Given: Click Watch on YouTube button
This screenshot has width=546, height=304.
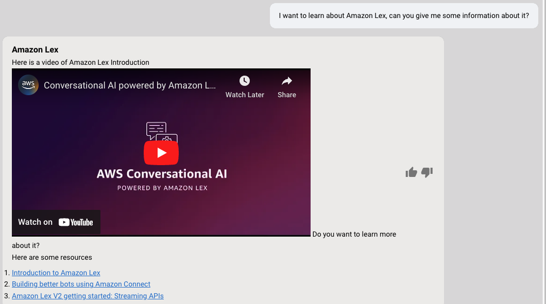Looking at the screenshot, I should coord(56,222).
